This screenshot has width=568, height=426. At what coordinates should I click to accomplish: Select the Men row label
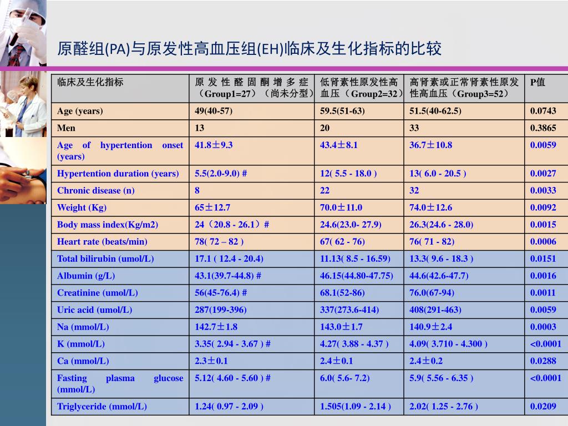(x=67, y=128)
